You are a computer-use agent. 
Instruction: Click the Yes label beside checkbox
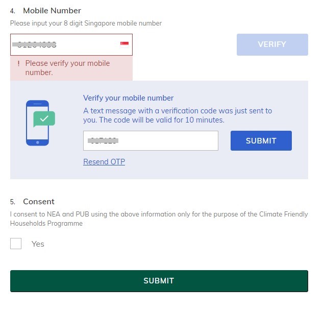(x=38, y=244)
